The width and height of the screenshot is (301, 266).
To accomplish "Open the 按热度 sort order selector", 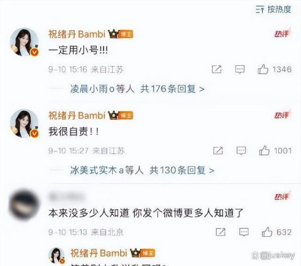I will [273, 10].
